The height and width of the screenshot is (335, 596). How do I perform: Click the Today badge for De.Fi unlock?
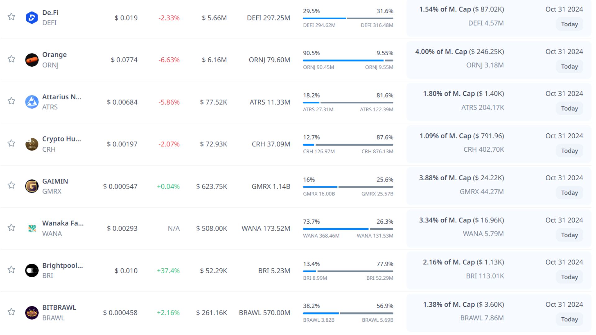coord(569,24)
